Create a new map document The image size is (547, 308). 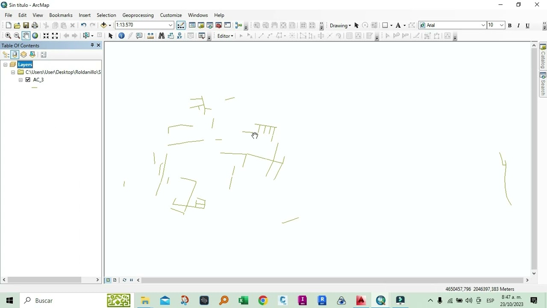pos(8,25)
